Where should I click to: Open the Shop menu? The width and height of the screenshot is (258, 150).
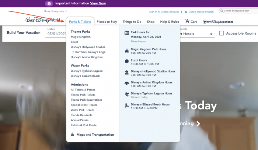(x=150, y=22)
